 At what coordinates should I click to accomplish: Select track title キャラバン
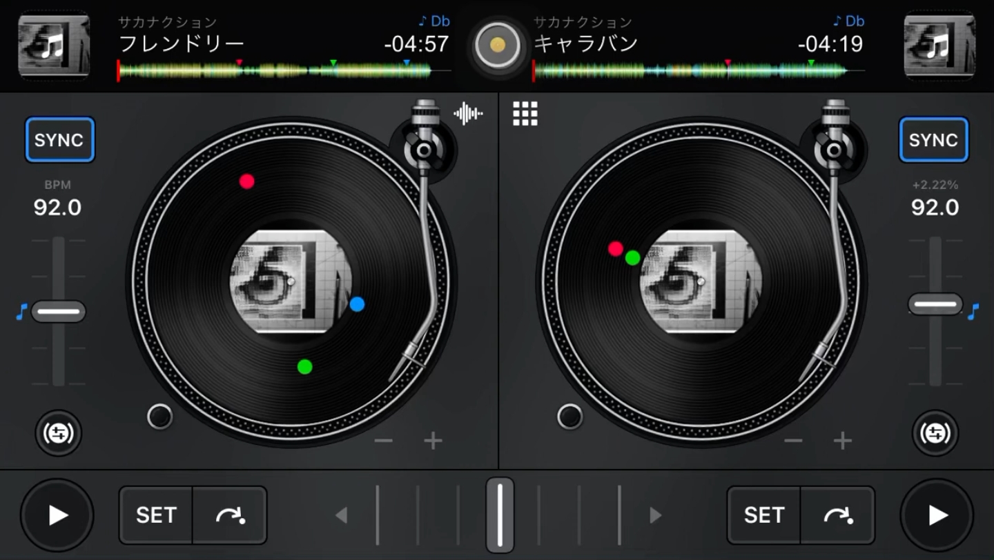coord(585,44)
